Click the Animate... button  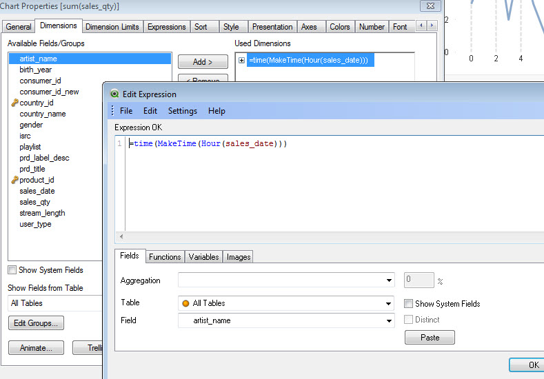[36, 348]
